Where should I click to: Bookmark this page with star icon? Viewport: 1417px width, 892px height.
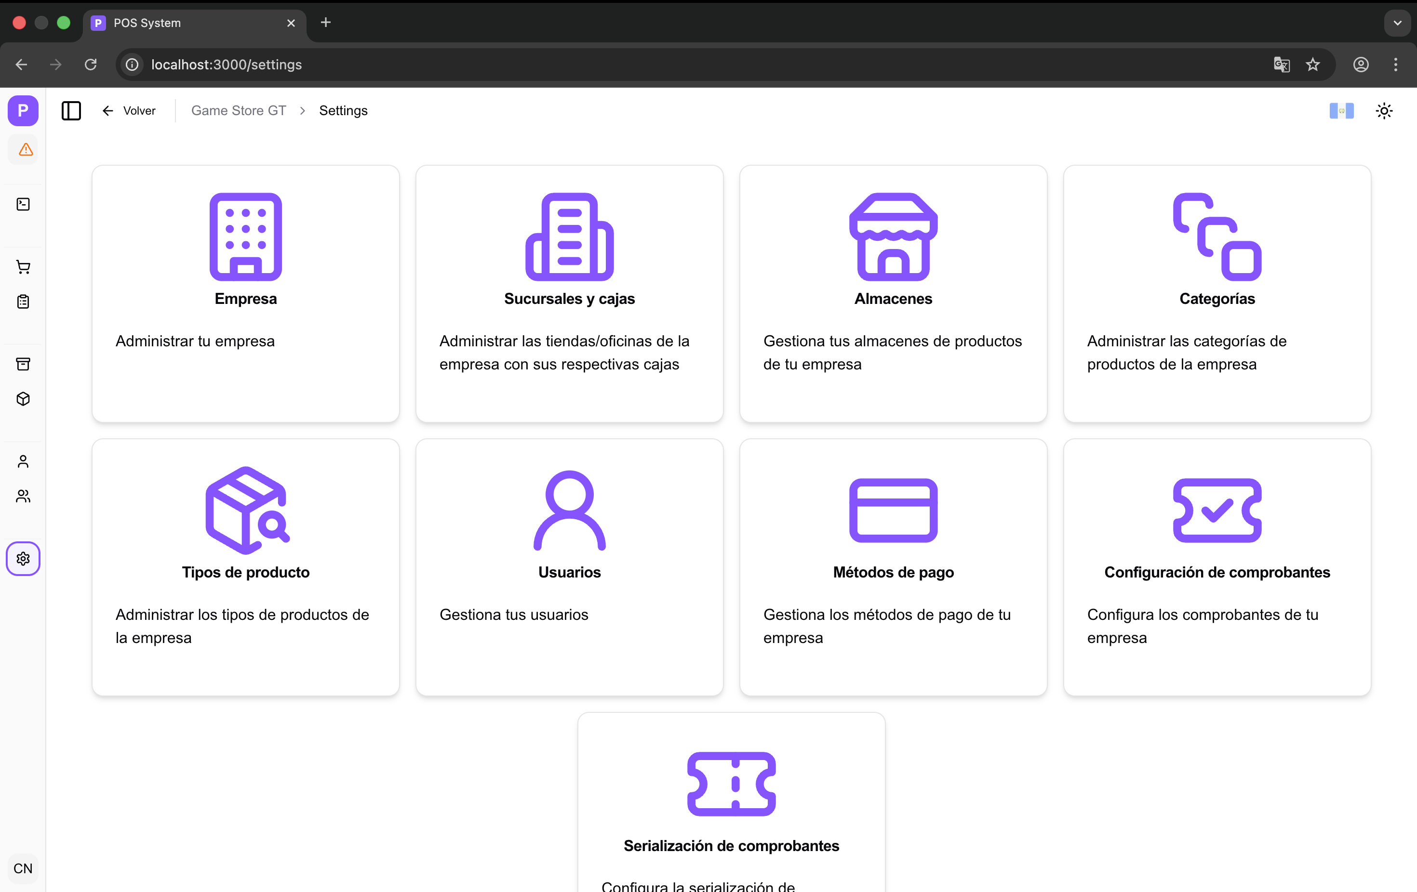pyautogui.click(x=1313, y=65)
